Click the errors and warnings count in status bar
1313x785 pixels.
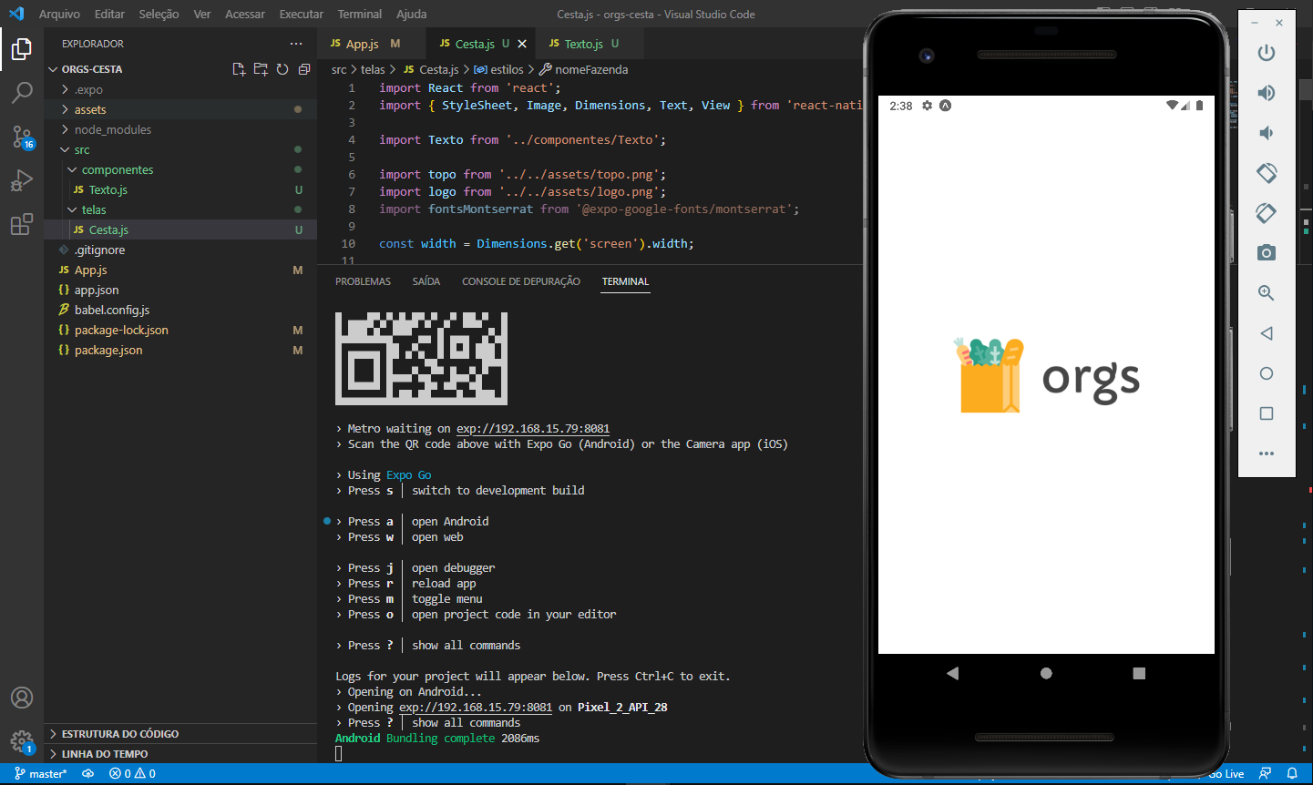[x=132, y=774]
